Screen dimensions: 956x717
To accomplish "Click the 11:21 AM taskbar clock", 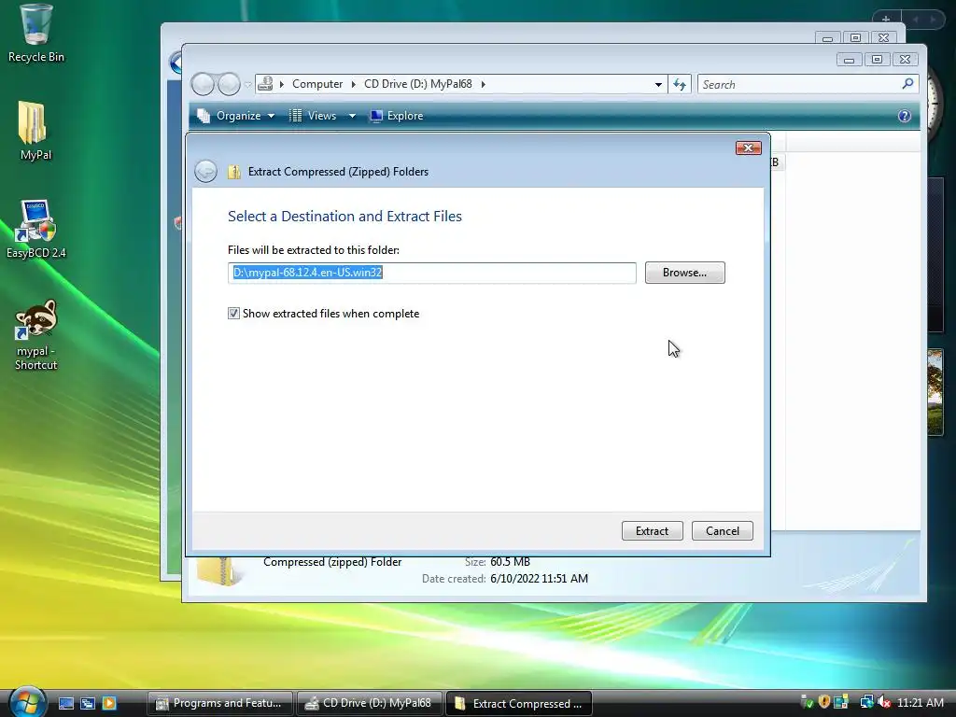I will pyautogui.click(x=920, y=702).
